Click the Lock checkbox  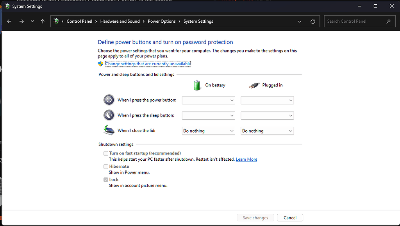tap(105, 179)
